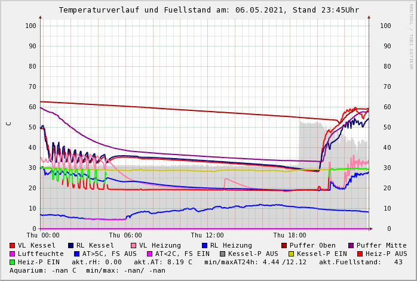This screenshot has height=281, width=417.
Task: Click the purple Puffer Mitte legend swatch
Action: [351, 245]
